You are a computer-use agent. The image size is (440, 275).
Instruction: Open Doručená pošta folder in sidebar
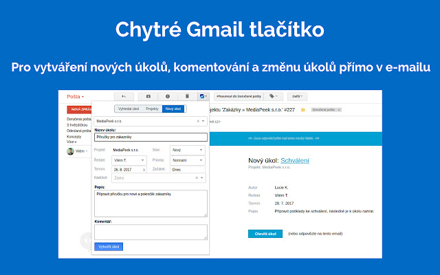[x=79, y=119]
